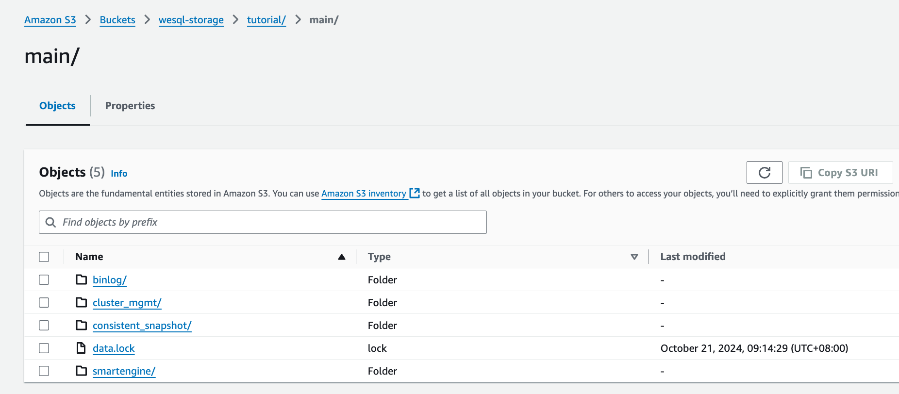Check the box for binlog/ row
This screenshot has width=899, height=394.
[x=44, y=279]
